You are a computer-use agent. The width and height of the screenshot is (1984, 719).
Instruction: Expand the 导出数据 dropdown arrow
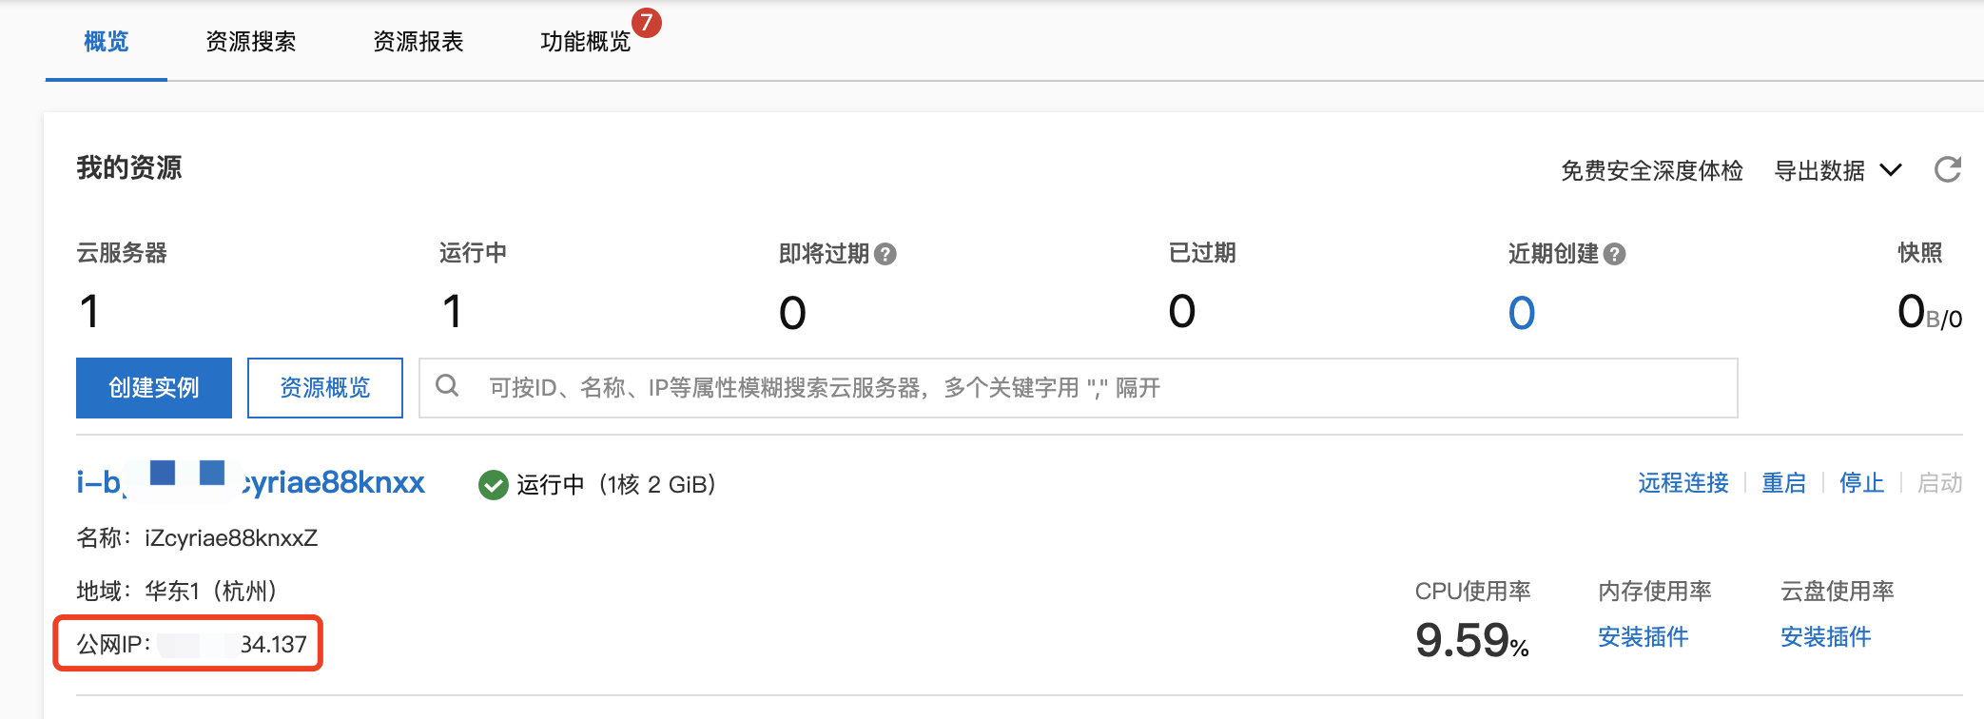coord(1891,170)
